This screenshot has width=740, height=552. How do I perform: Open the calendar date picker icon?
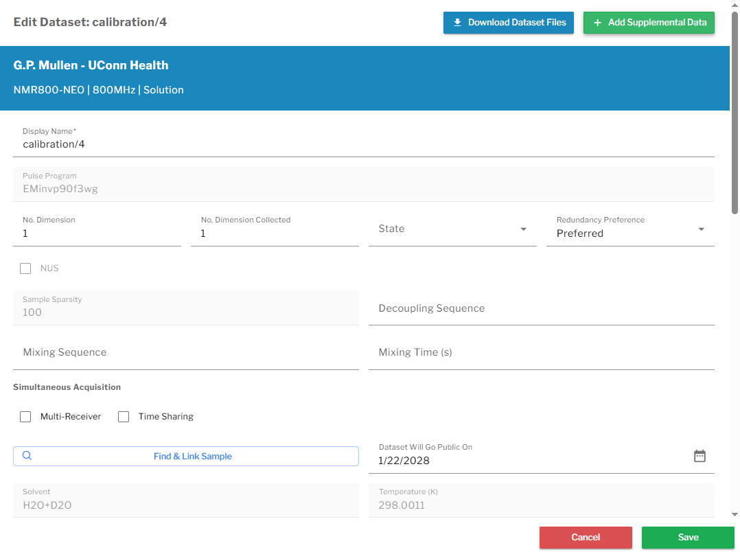click(x=699, y=456)
